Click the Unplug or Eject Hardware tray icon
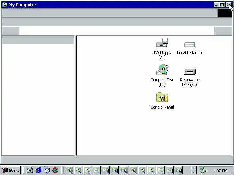 [203, 170]
